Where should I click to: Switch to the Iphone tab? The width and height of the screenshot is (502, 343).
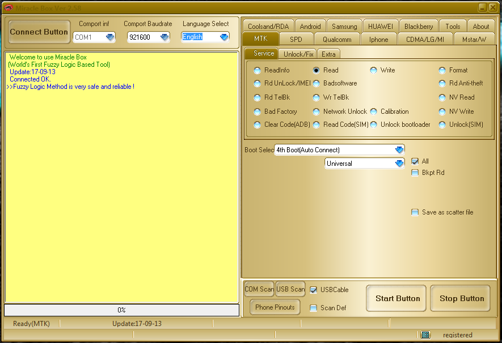tap(378, 39)
